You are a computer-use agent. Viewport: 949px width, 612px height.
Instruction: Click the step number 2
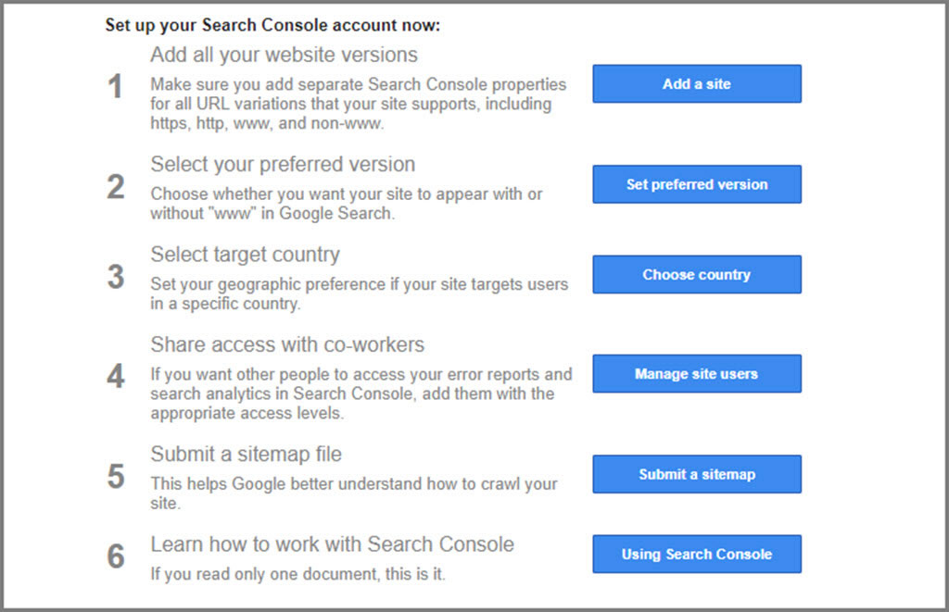(x=116, y=186)
